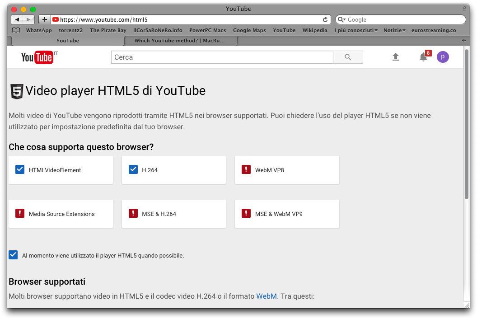Expand the Notizie bookmarks folder
This screenshot has width=477, height=319.
click(x=394, y=30)
